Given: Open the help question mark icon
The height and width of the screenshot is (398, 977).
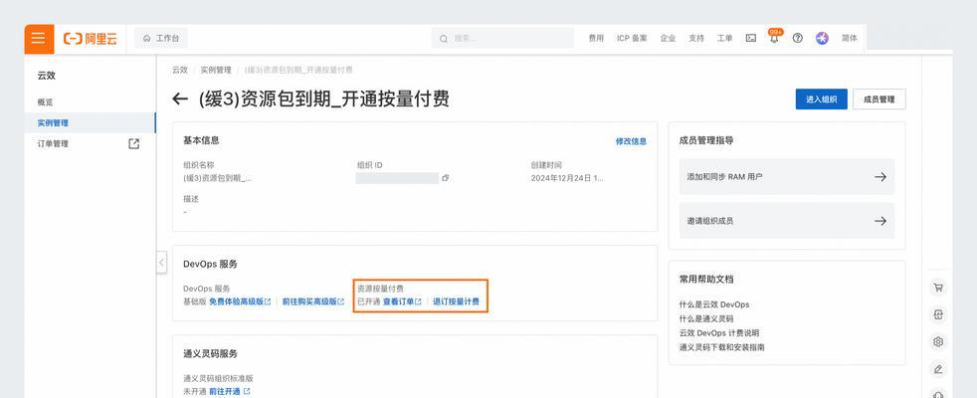Looking at the screenshot, I should 798,38.
